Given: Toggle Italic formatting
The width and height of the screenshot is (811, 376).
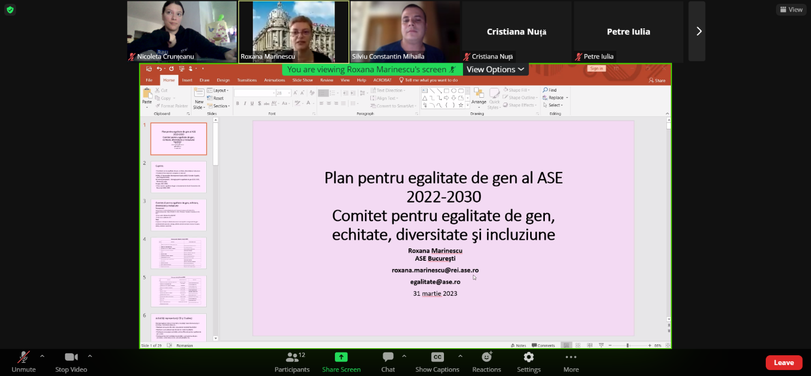Looking at the screenshot, I should 245,103.
